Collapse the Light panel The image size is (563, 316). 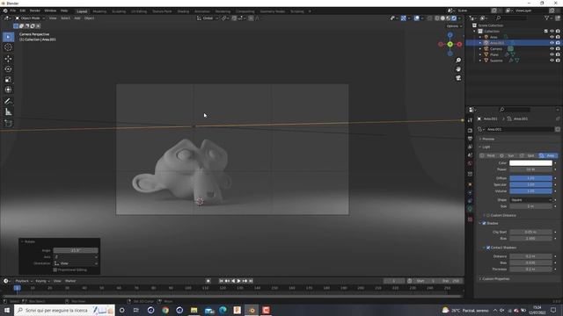click(x=485, y=147)
